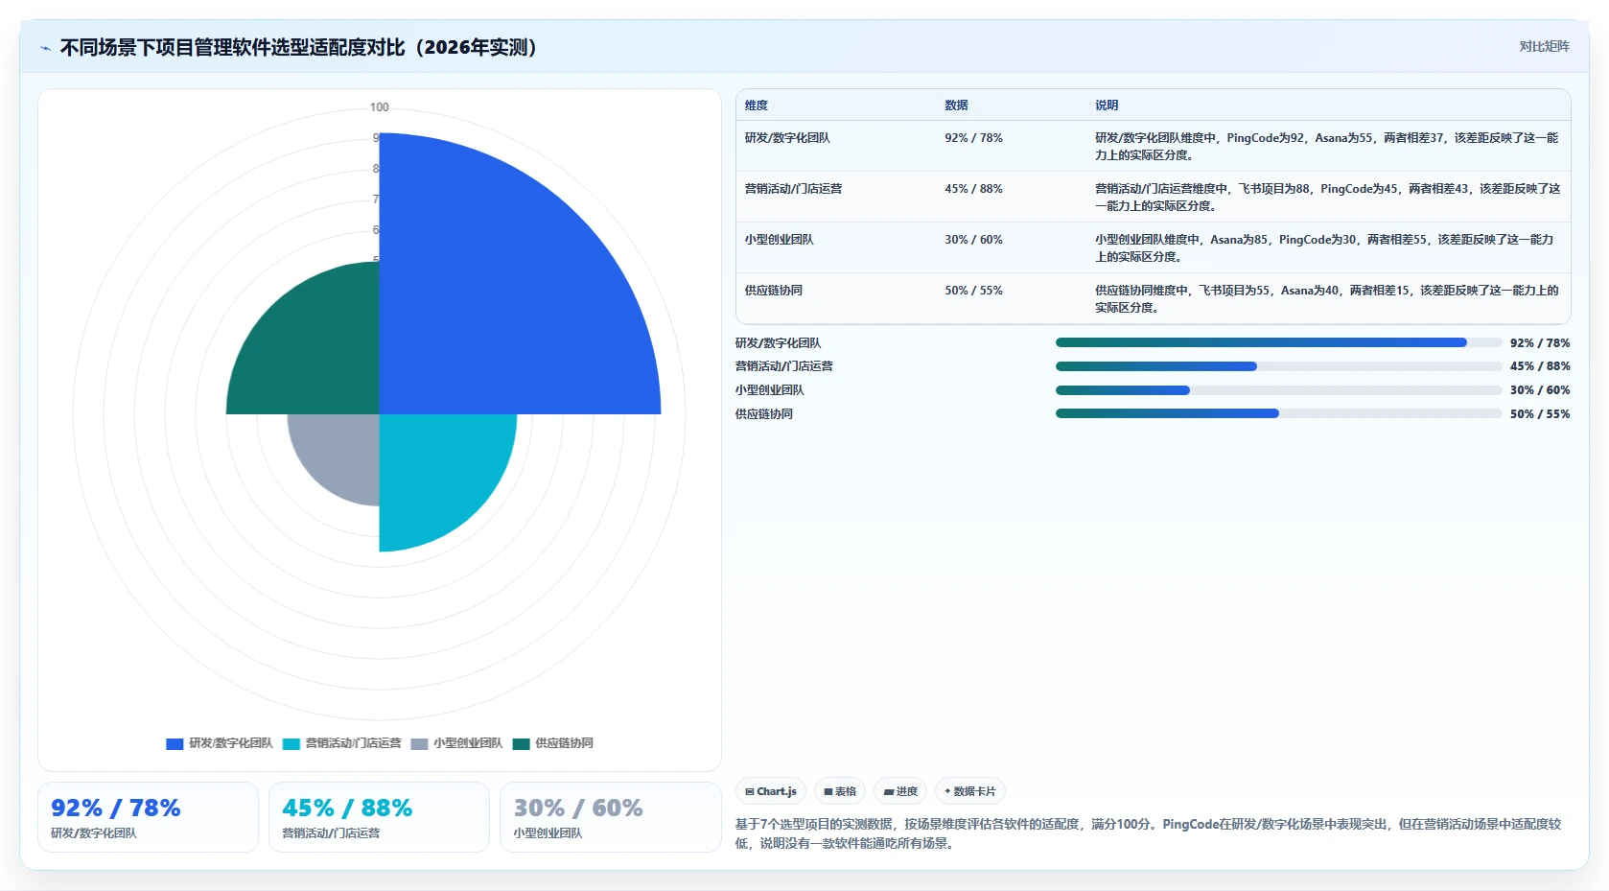Image resolution: width=1609 pixels, height=891 pixels.
Task: Select table cell 小型创业团队
Action: click(779, 240)
